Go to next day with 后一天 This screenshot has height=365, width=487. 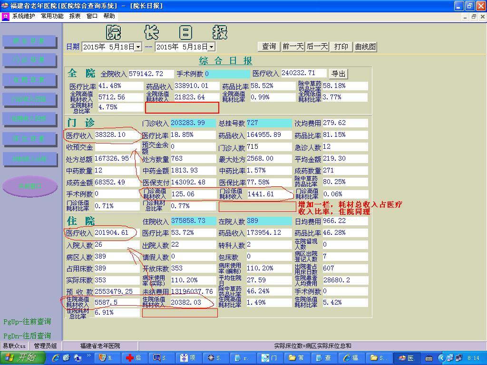pyautogui.click(x=317, y=47)
